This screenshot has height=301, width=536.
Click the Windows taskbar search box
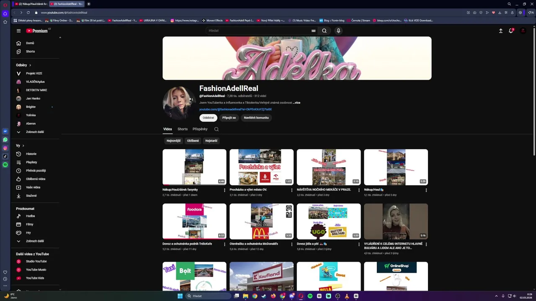click(x=209, y=296)
